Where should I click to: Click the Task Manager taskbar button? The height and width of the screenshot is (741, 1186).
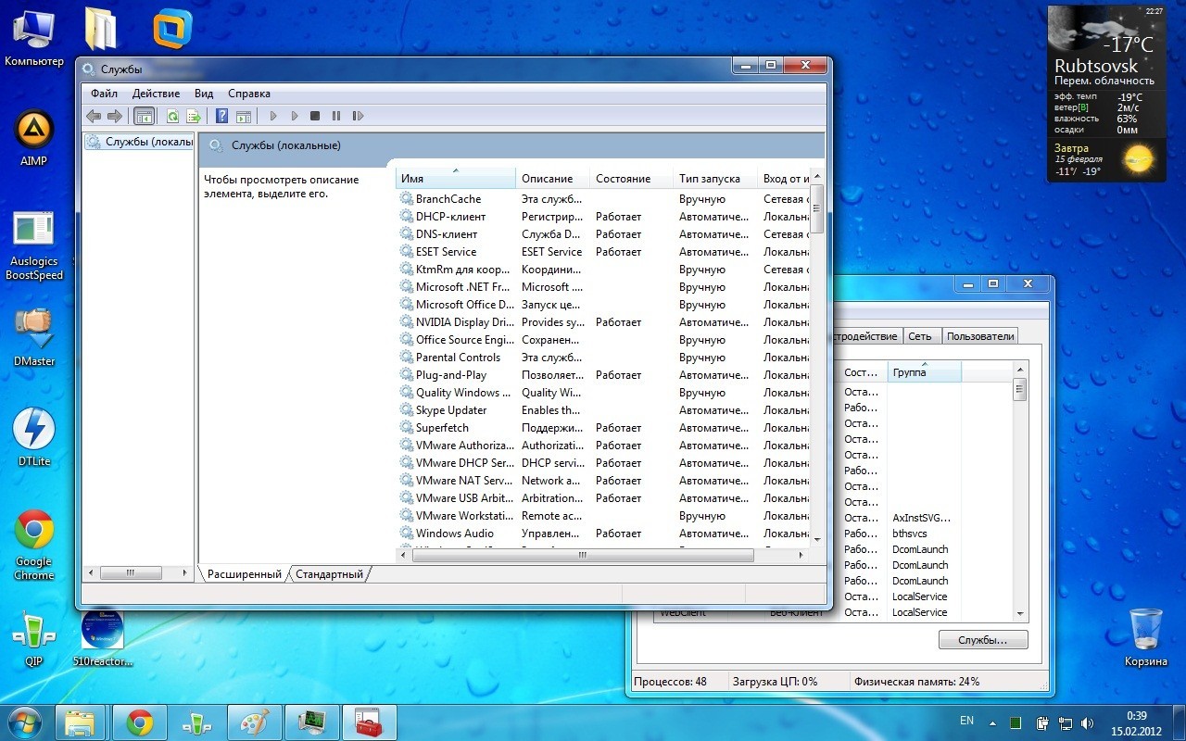[x=311, y=722]
